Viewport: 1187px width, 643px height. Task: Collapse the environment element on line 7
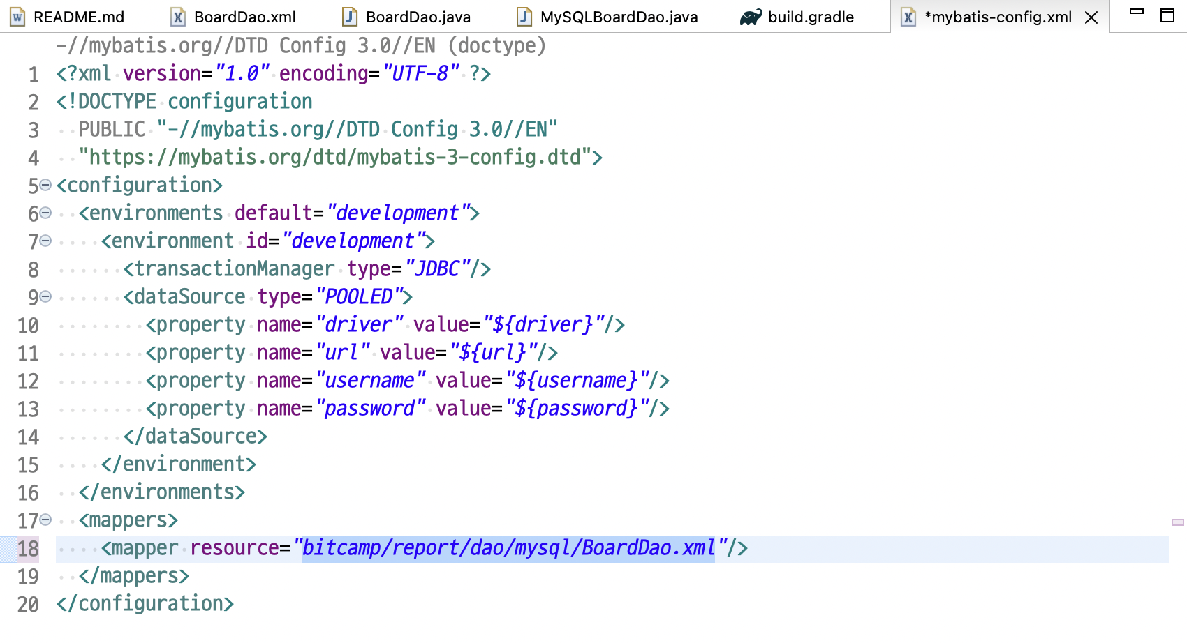pyautogui.click(x=45, y=241)
